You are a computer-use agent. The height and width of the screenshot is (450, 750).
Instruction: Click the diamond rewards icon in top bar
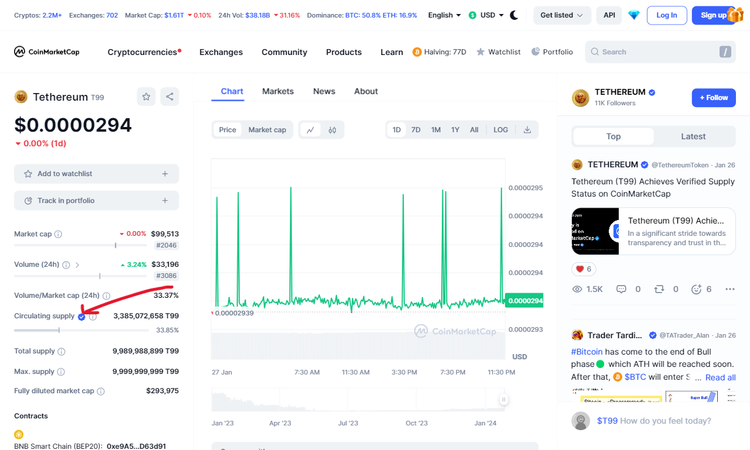[633, 15]
